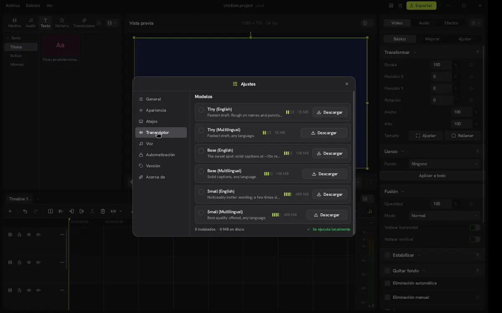Delete clip with the trash can icon
The width and height of the screenshot is (502, 313).
click(x=103, y=211)
